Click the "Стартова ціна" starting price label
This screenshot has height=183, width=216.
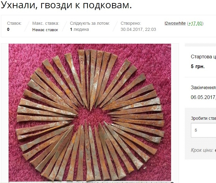pos(203,57)
